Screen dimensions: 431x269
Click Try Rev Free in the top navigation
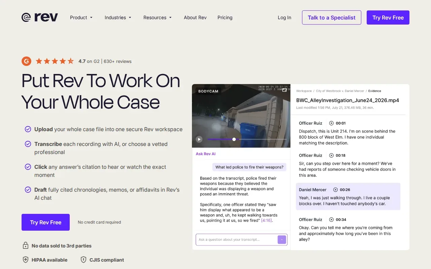point(388,17)
